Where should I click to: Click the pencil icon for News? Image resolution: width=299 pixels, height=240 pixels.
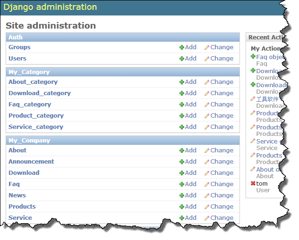207,195
